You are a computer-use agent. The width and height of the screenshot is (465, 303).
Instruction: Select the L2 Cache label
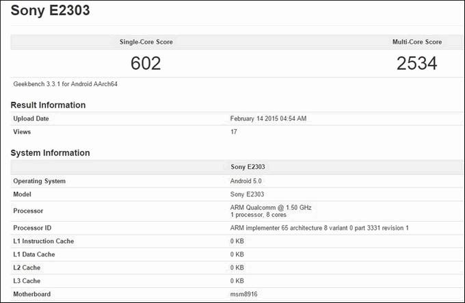pos(27,267)
